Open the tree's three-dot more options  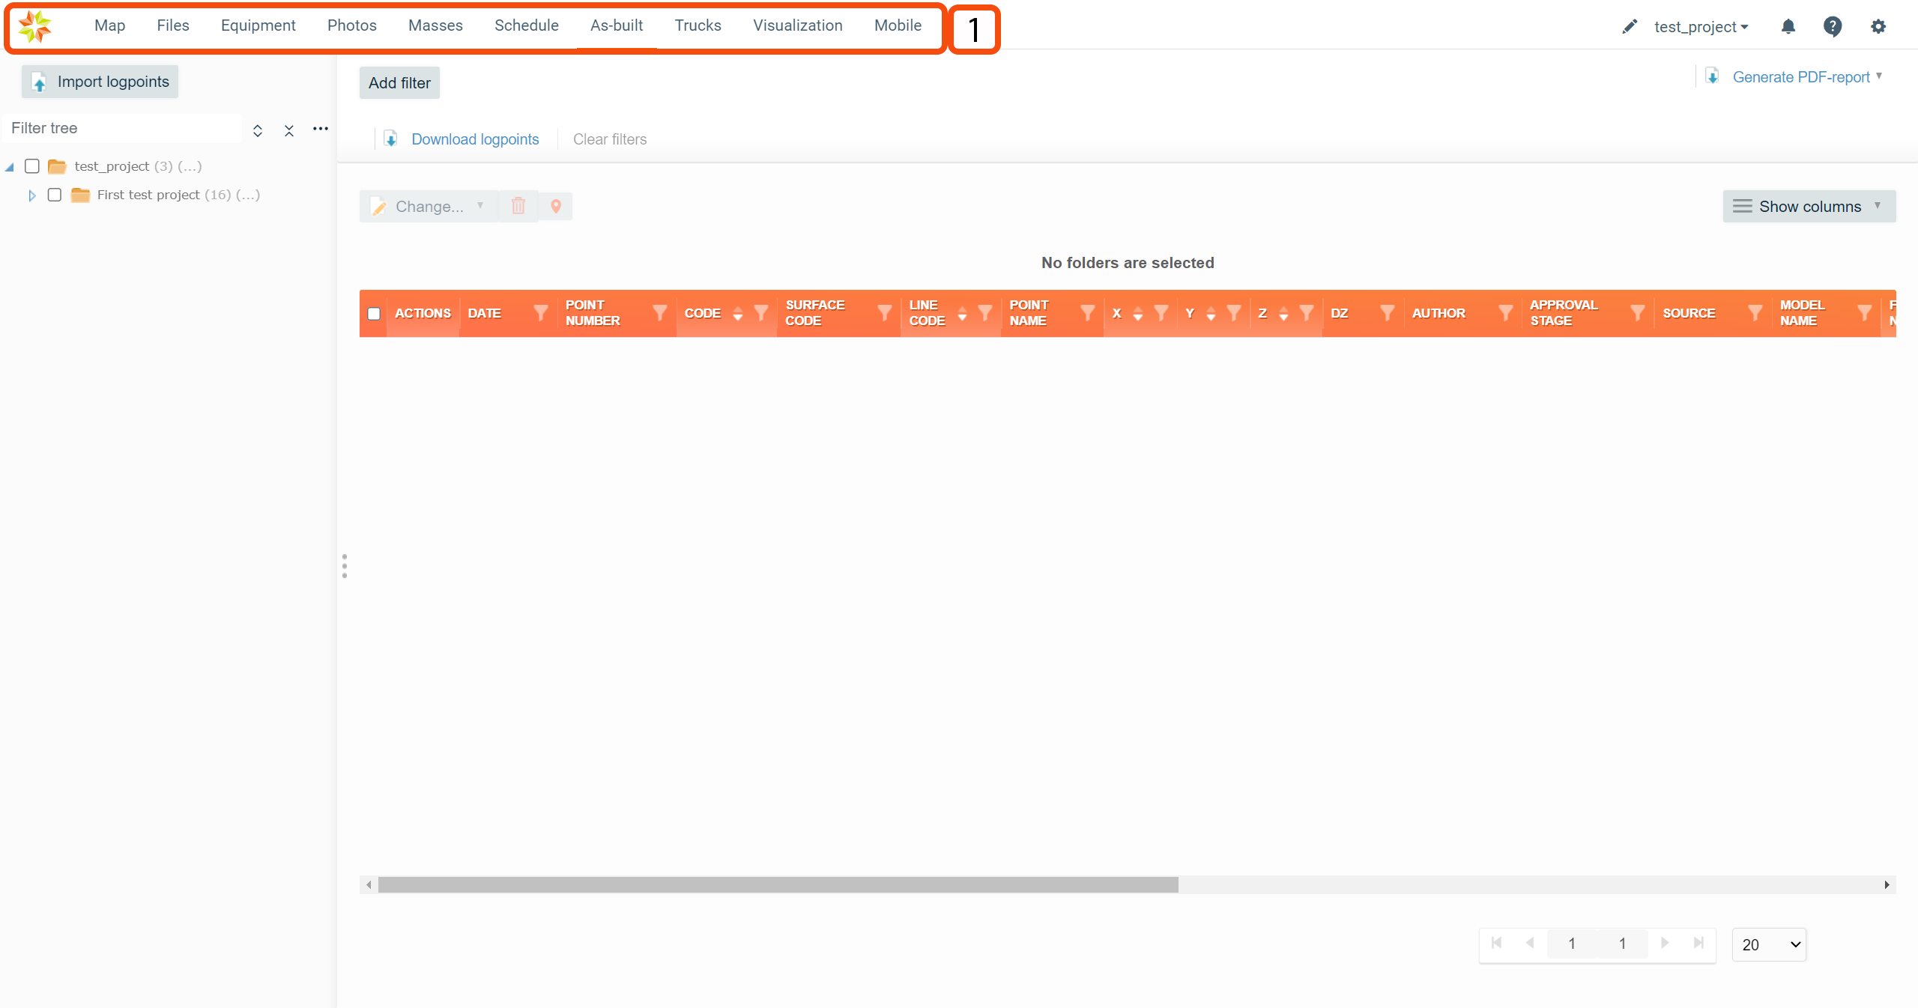click(321, 129)
